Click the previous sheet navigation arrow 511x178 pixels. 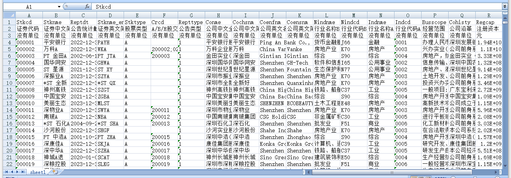(12, 172)
